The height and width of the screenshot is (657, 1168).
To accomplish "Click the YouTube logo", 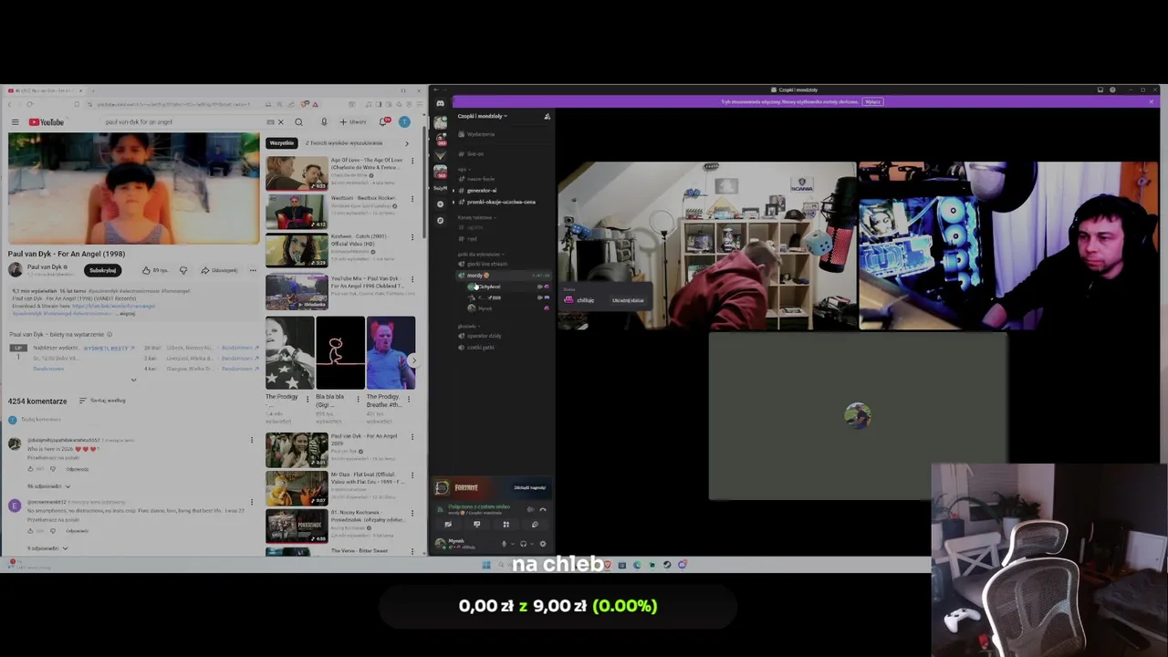I will point(47,122).
